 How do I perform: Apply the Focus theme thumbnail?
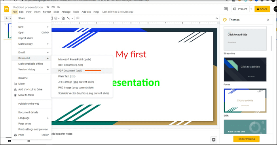(x=245, y=70)
